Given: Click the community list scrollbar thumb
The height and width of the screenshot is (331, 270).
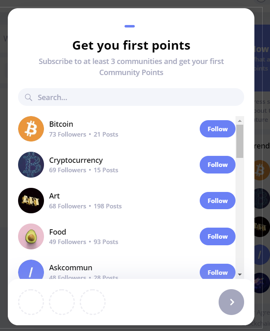Looking at the screenshot, I should pyautogui.click(x=240, y=141).
